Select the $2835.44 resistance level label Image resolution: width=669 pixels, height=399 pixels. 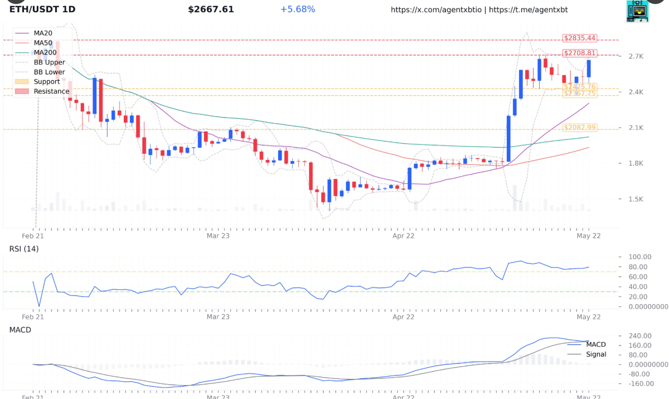point(580,38)
